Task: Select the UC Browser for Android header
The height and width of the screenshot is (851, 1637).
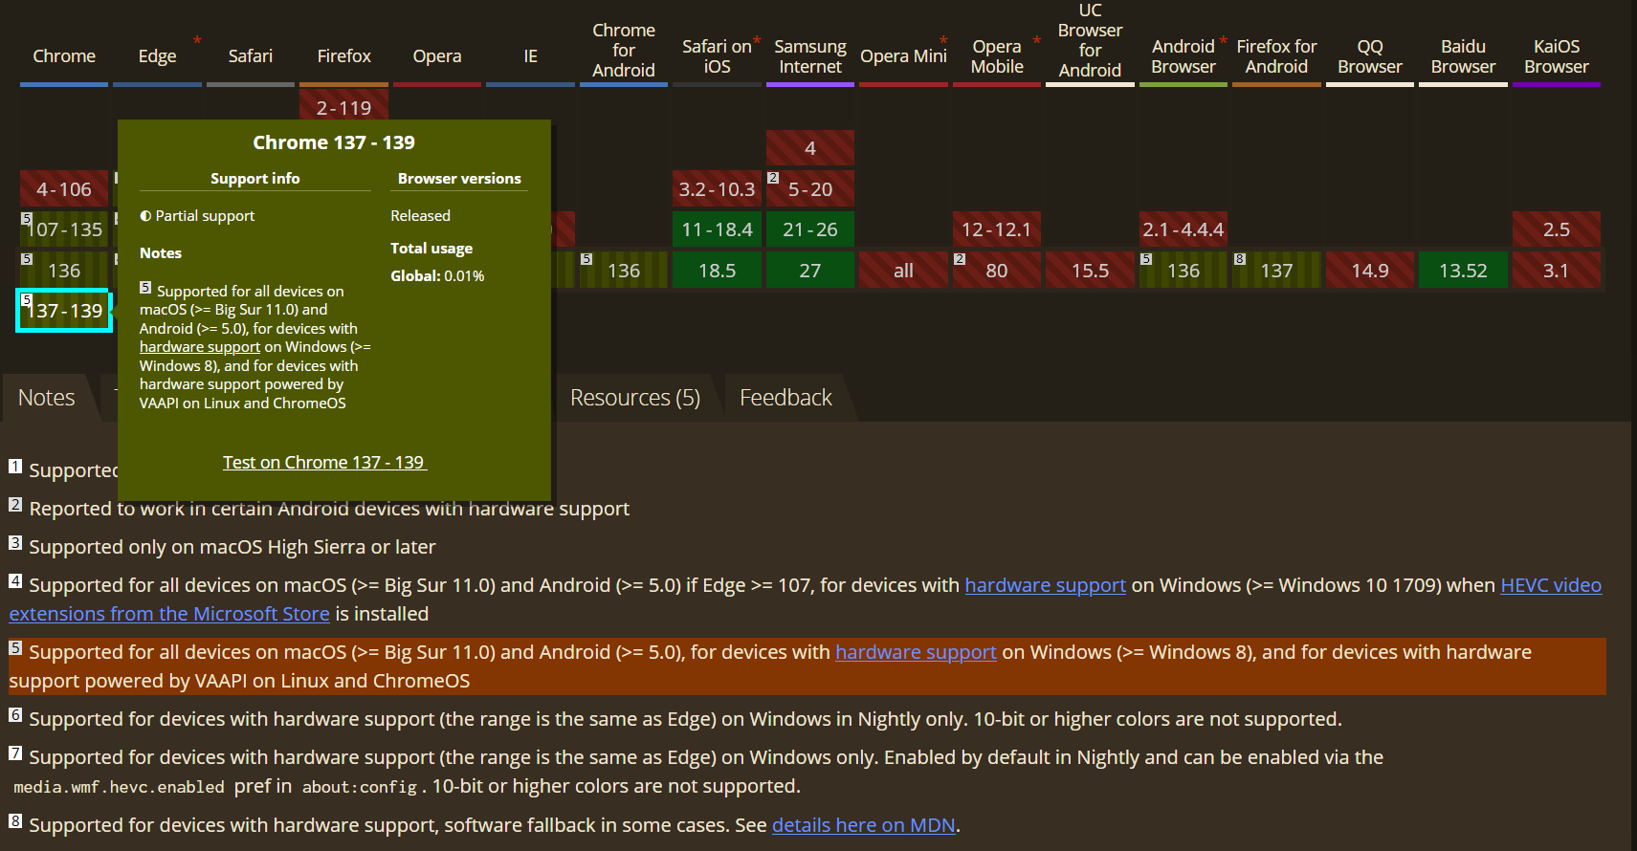Action: click(x=1090, y=40)
